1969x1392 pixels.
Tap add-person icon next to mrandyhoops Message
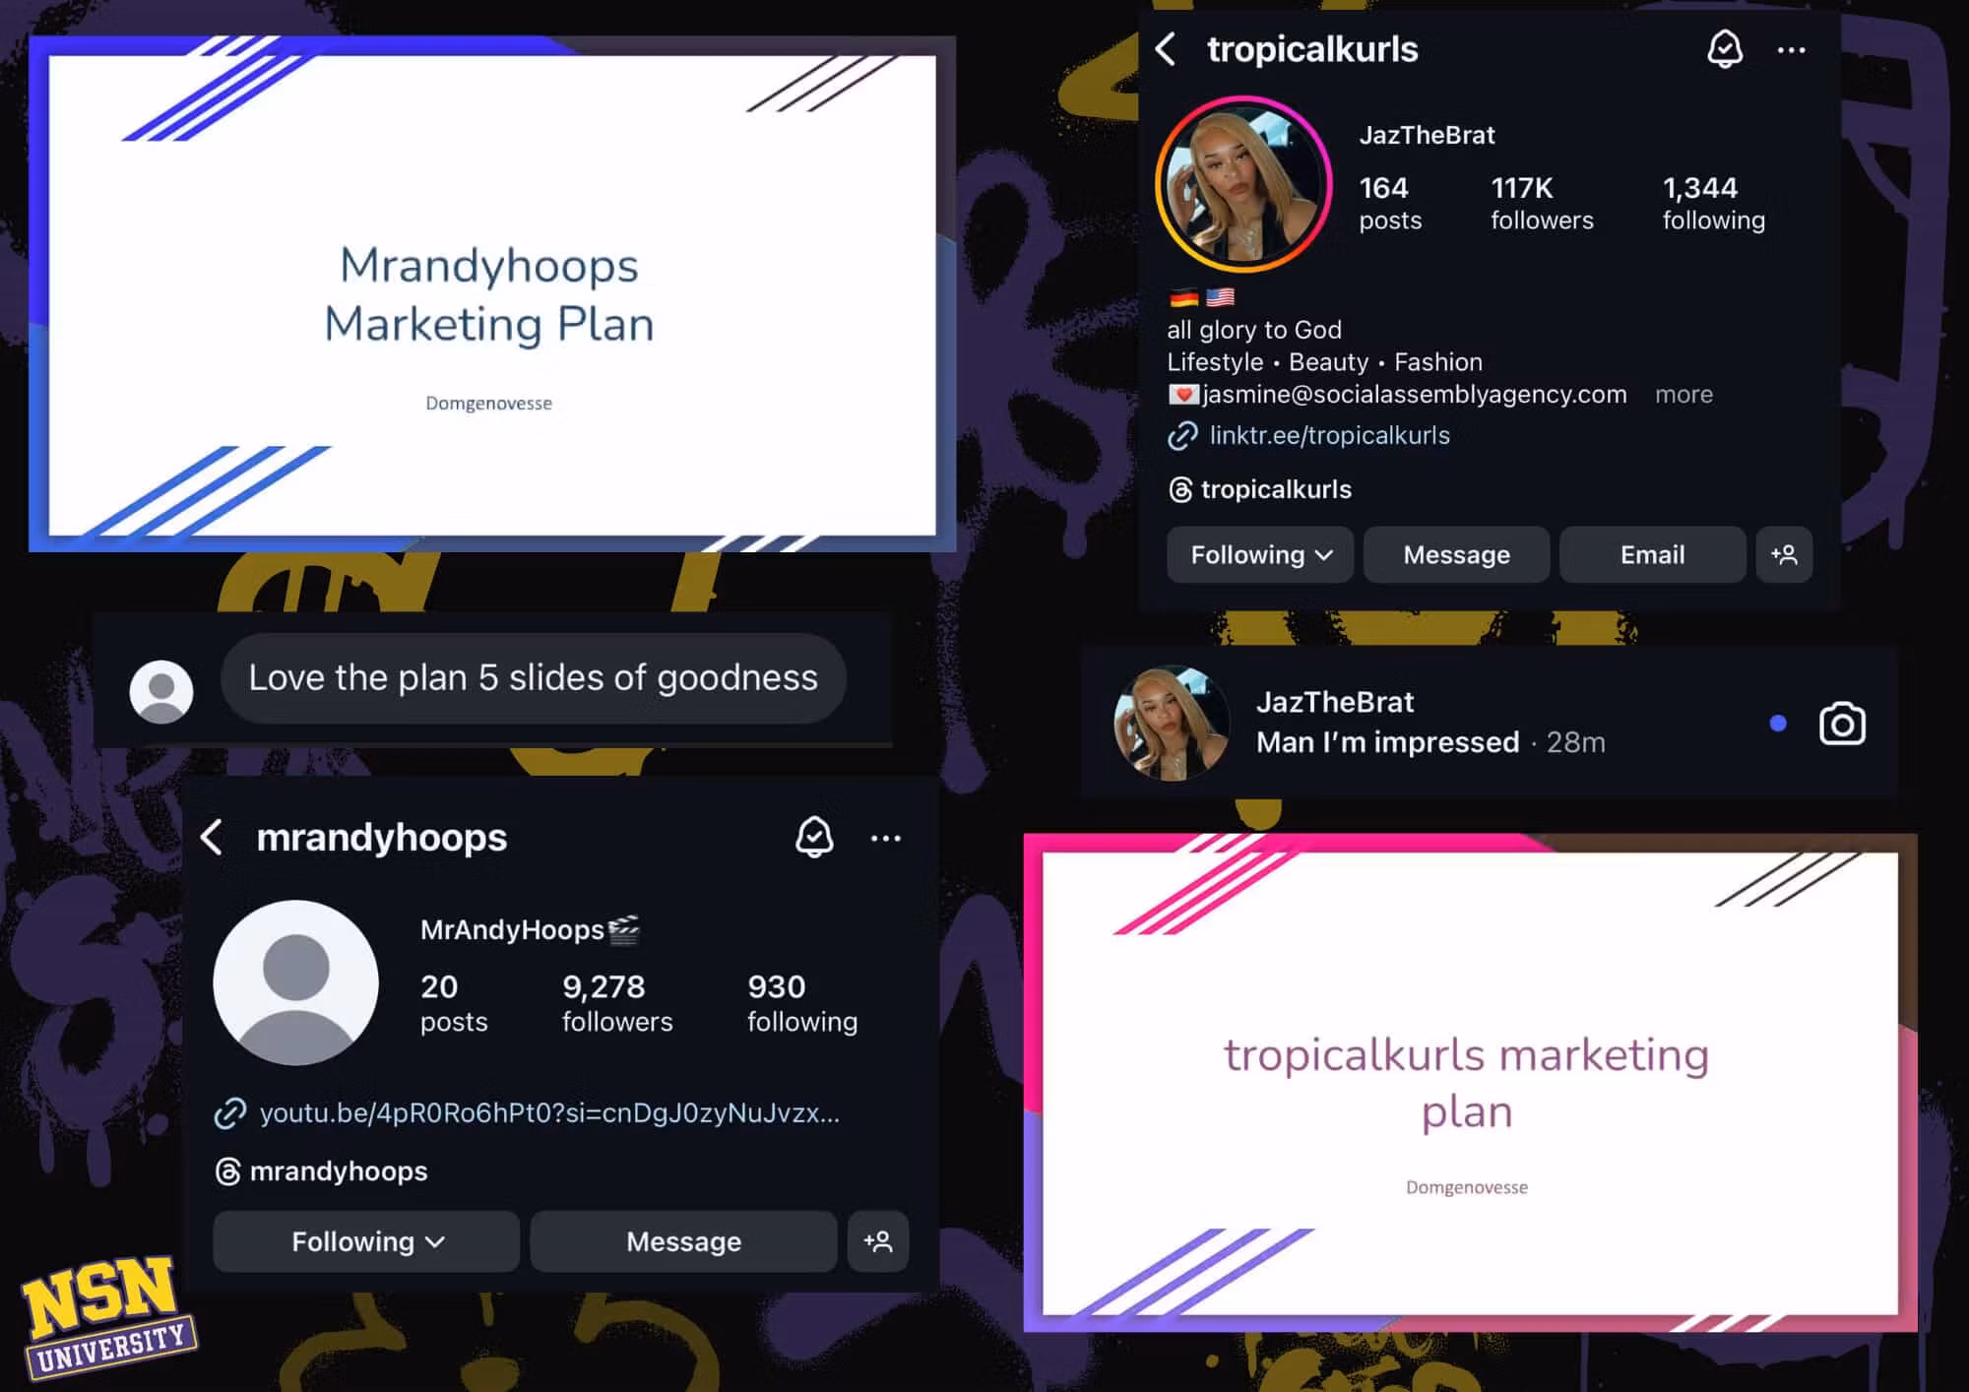pos(878,1241)
